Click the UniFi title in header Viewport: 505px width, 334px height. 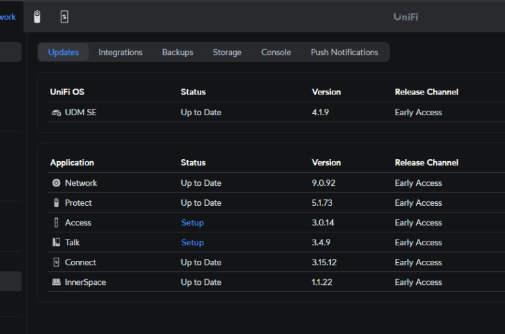click(405, 17)
